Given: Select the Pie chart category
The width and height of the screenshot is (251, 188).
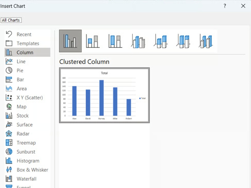Looking at the screenshot, I should (x=22, y=70).
